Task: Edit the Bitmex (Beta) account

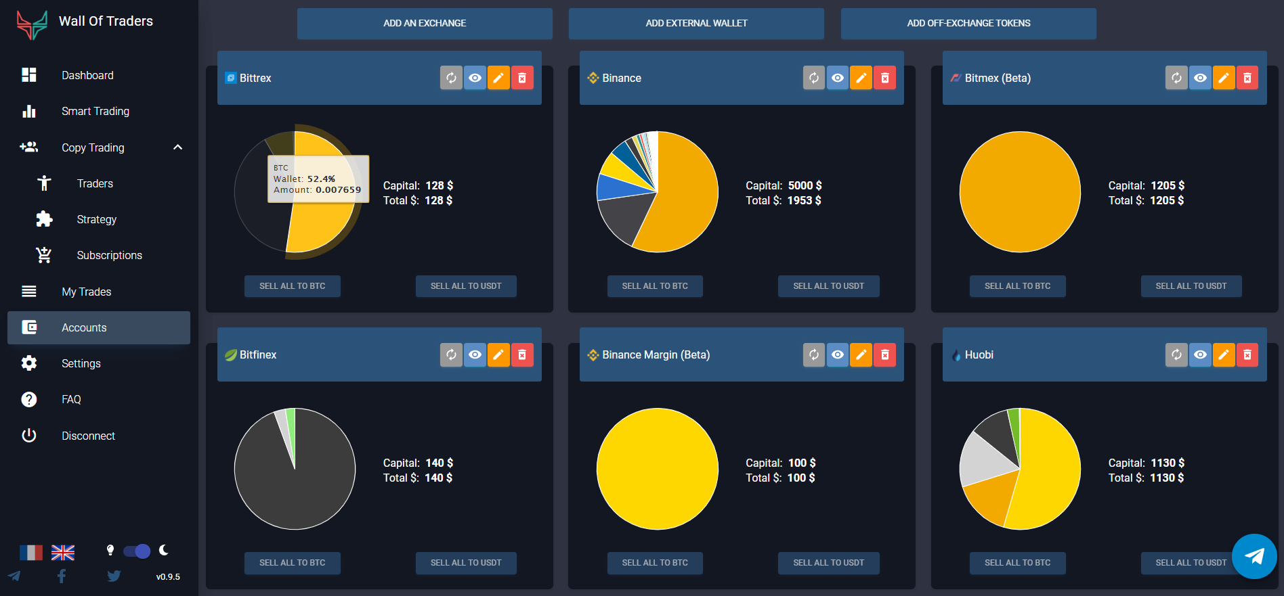Action: pyautogui.click(x=1224, y=78)
